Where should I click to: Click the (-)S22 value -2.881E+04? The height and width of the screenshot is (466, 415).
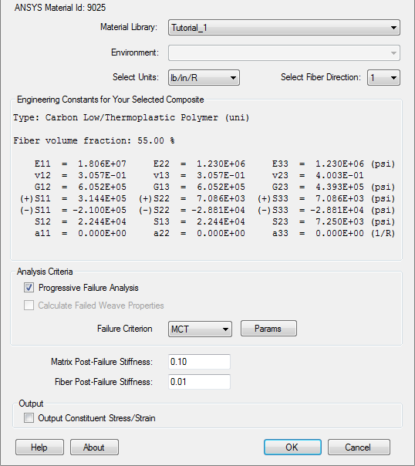tap(218, 210)
